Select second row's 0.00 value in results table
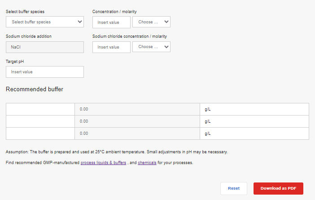315x200 pixels. coord(137,121)
